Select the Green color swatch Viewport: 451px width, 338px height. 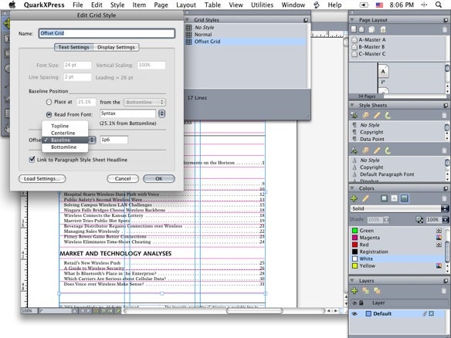pyautogui.click(x=355, y=231)
